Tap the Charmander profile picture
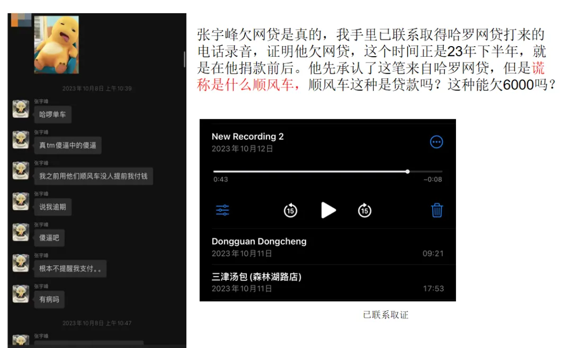572x348 pixels. pos(57,44)
